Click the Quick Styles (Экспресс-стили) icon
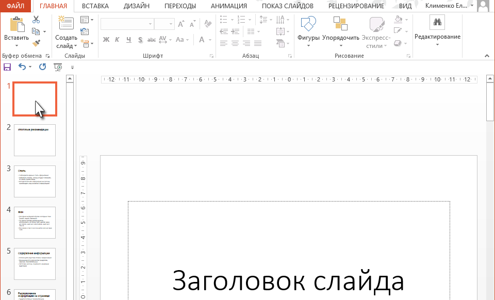The image size is (495, 300). pyautogui.click(x=376, y=24)
